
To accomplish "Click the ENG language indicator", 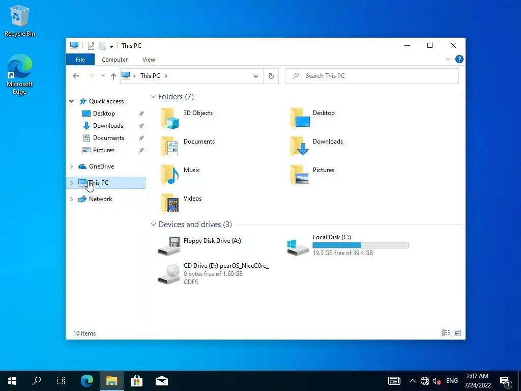I will (x=452, y=381).
